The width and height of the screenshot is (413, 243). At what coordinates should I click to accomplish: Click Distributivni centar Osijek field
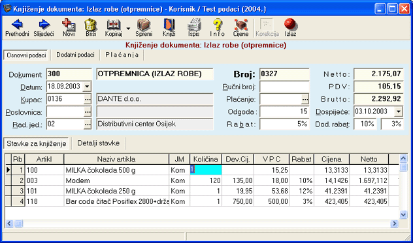[155, 124]
